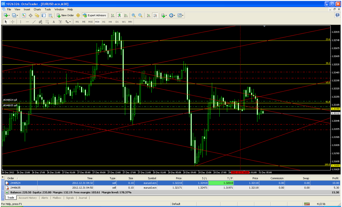This screenshot has height=207, width=342.
Task: Switch timeframe to H4
Action: [x=110, y=22]
